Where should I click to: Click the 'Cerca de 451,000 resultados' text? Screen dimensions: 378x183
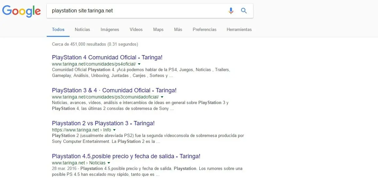click(x=95, y=44)
